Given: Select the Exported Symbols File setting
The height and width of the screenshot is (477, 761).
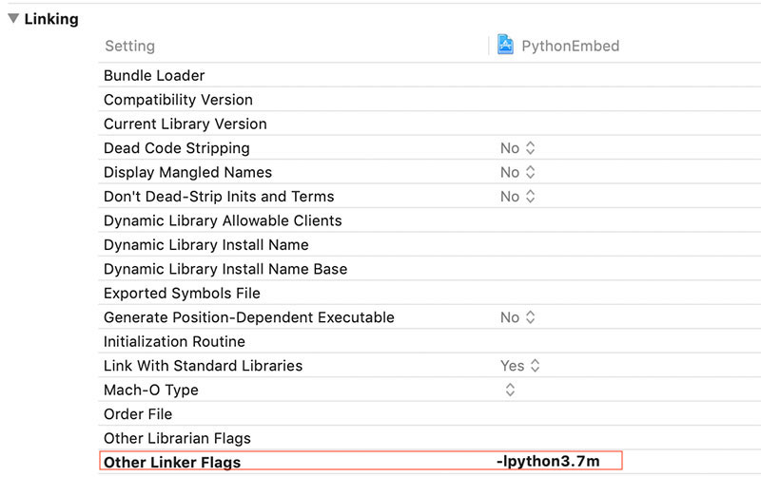Looking at the screenshot, I should [x=182, y=294].
